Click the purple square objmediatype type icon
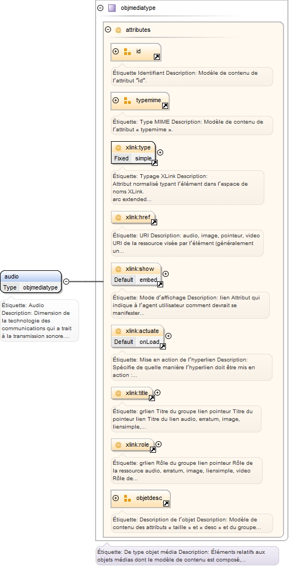 [x=112, y=8]
